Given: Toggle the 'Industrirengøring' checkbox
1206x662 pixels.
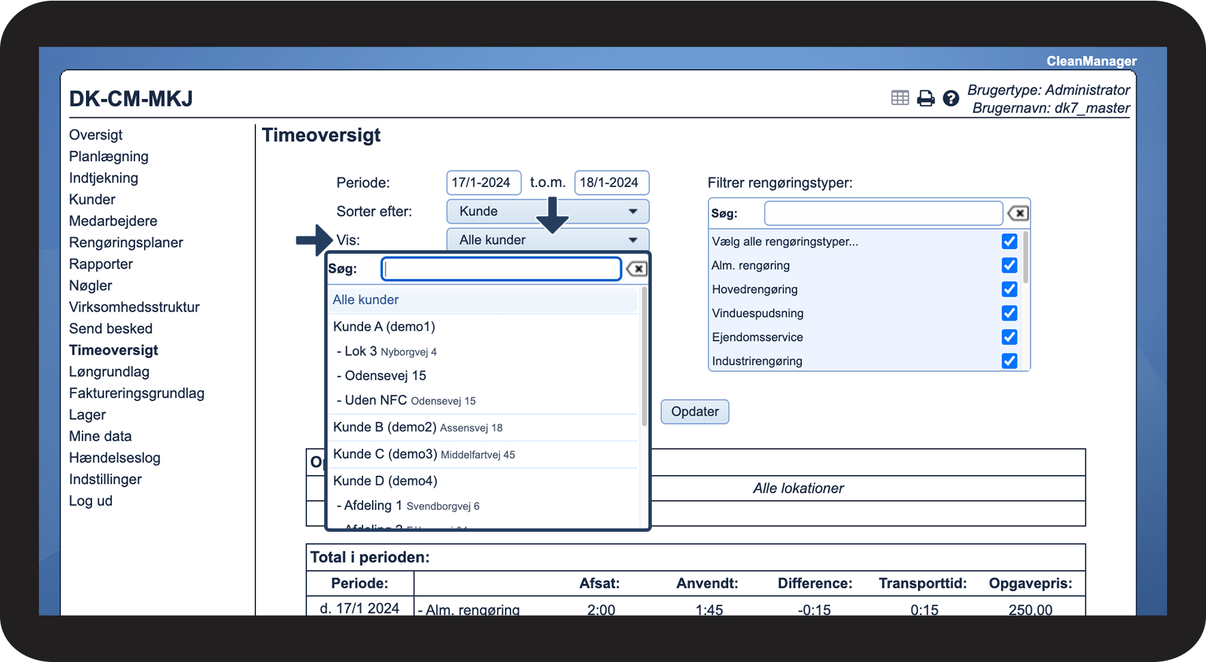Looking at the screenshot, I should click(1009, 361).
